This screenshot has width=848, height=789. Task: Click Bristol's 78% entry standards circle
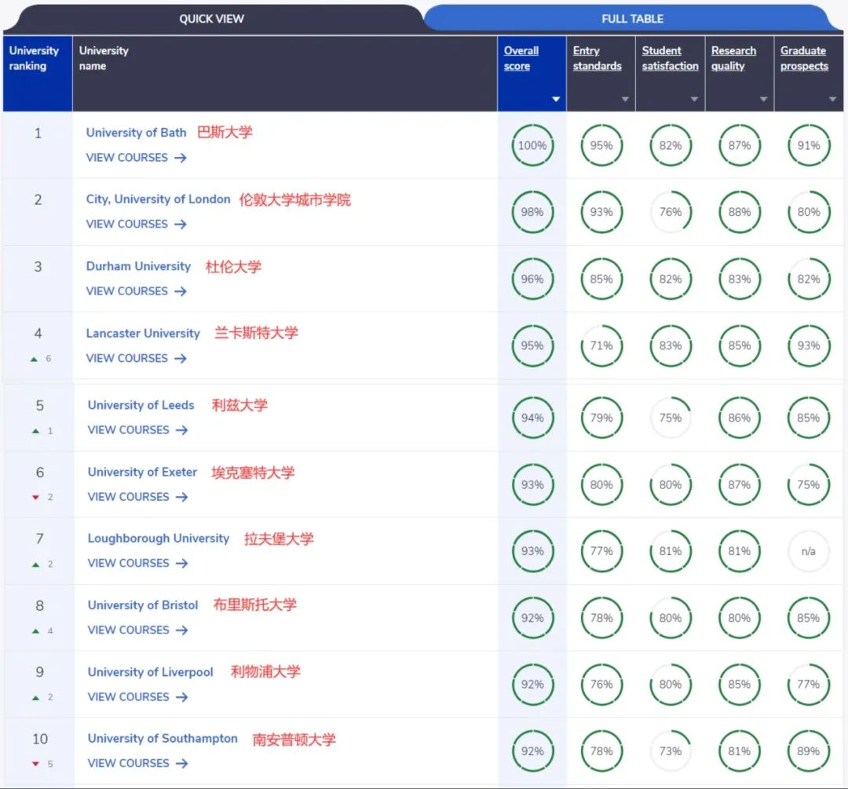click(601, 618)
